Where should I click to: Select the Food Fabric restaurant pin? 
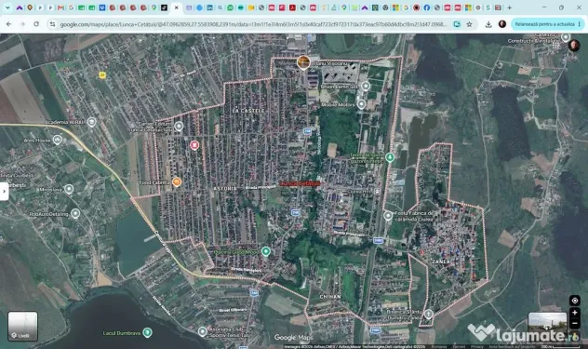tap(177, 182)
